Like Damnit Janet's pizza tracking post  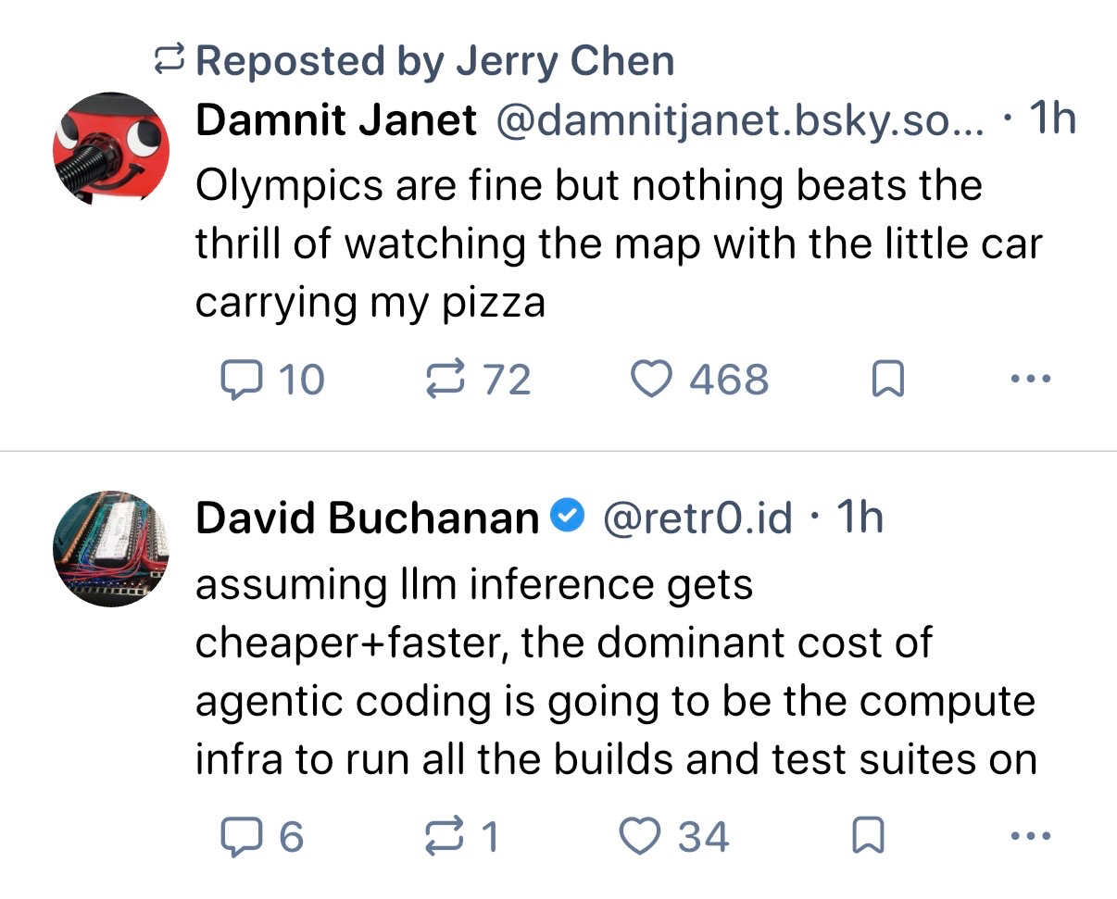coord(650,380)
